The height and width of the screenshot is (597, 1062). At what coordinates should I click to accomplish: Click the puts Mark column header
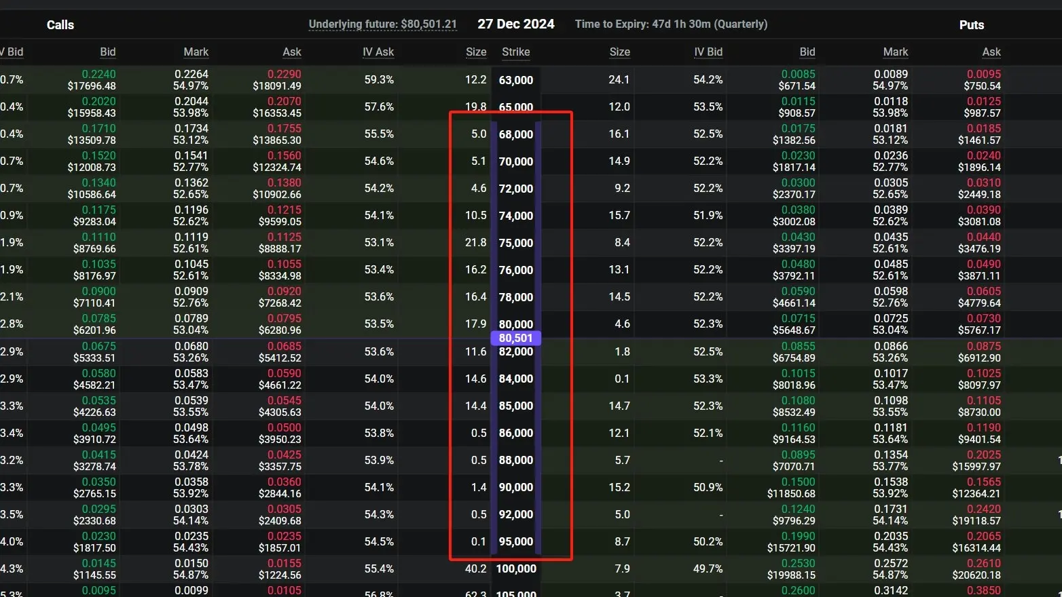tap(896, 52)
